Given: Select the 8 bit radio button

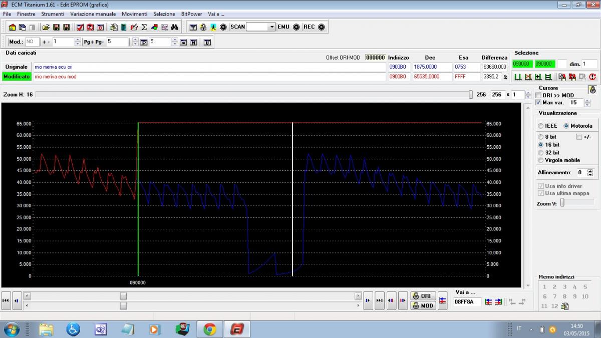Looking at the screenshot, I should click(540, 137).
